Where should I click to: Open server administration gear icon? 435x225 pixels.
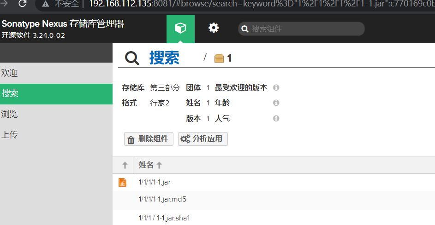[x=213, y=28]
